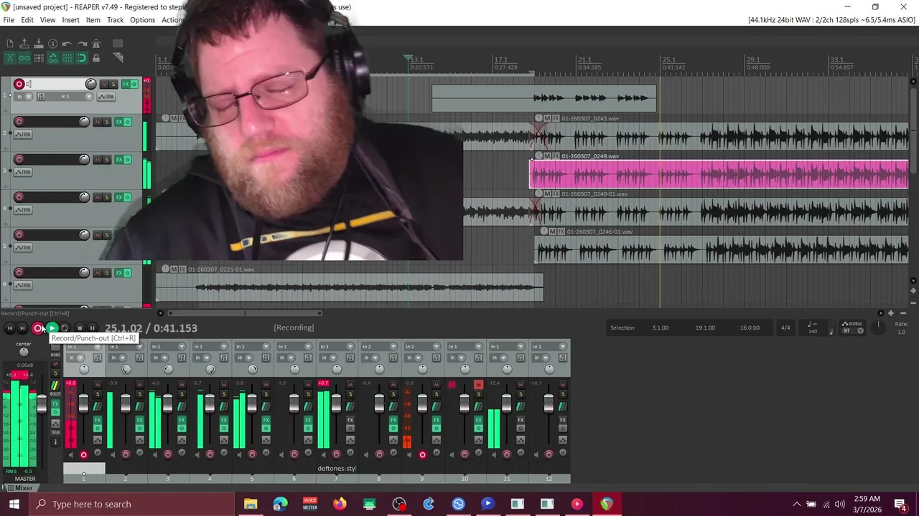Viewport: 919px width, 516px height.
Task: Solo track 2 in track panel
Action: (106, 122)
